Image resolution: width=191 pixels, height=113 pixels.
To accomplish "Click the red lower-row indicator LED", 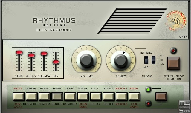I will click(148, 104).
